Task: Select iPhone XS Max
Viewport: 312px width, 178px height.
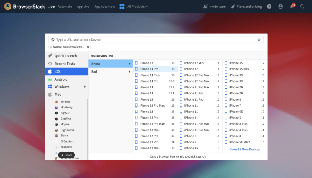Action: pos(245,69)
